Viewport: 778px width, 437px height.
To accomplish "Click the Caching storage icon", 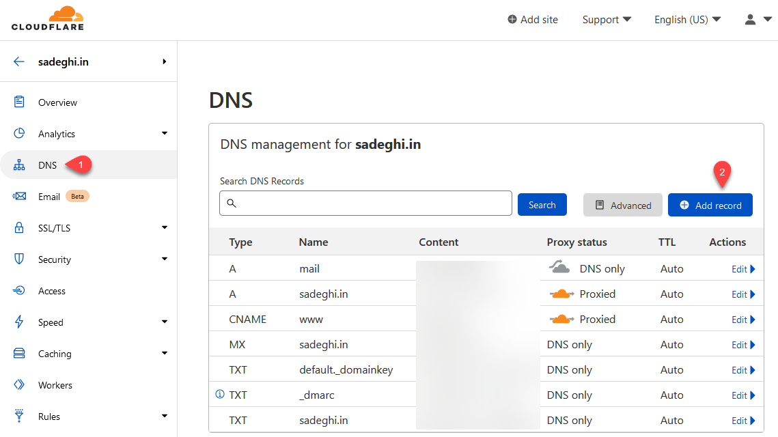I will coord(19,353).
